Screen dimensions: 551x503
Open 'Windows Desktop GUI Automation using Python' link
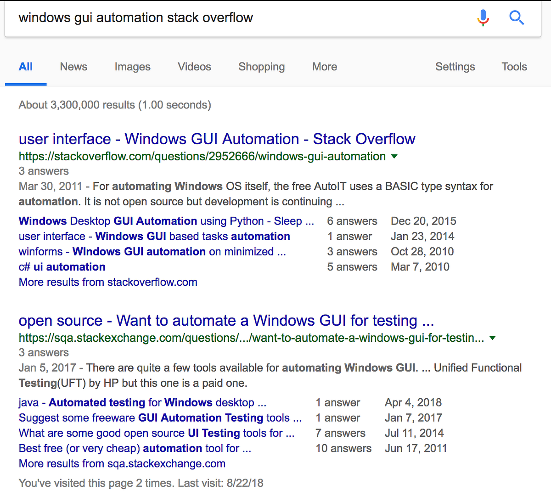(x=165, y=221)
